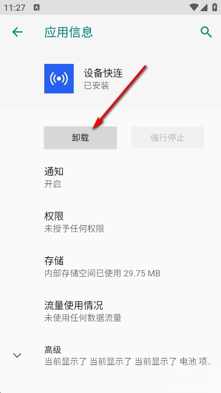Image resolution: width=221 pixels, height=393 pixels.
Task: Tap the keyboard indicator icon in status bar
Action: (x=37, y=8)
